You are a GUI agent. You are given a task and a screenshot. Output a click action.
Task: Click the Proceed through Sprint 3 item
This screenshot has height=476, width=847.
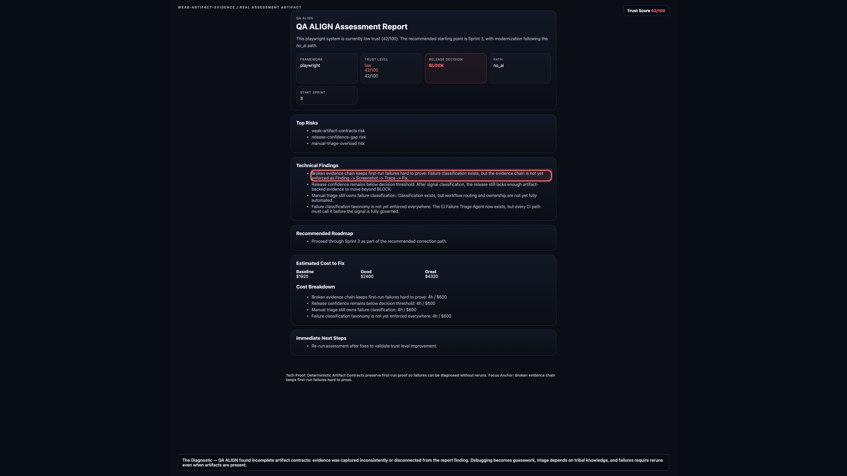tap(379, 242)
